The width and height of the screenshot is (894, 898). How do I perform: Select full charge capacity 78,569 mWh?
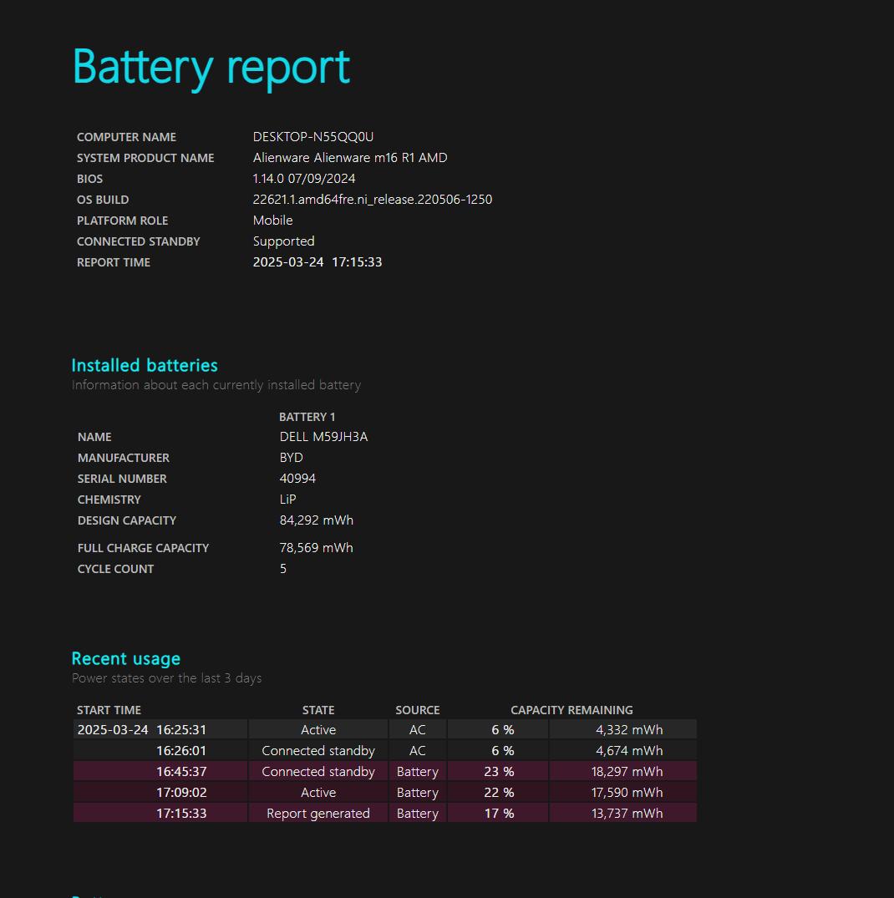[316, 548]
